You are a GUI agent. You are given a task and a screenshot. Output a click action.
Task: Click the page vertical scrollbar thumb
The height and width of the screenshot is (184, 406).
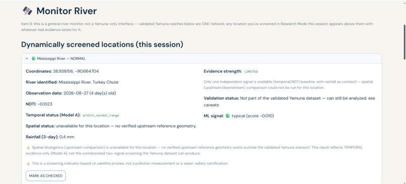[x=404, y=42]
